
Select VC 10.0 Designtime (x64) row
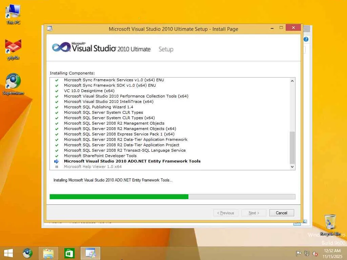pyautogui.click(x=89, y=91)
